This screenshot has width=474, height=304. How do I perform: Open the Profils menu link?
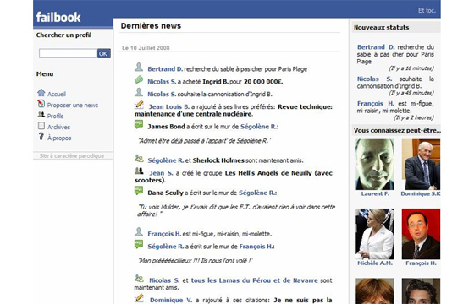coord(55,117)
